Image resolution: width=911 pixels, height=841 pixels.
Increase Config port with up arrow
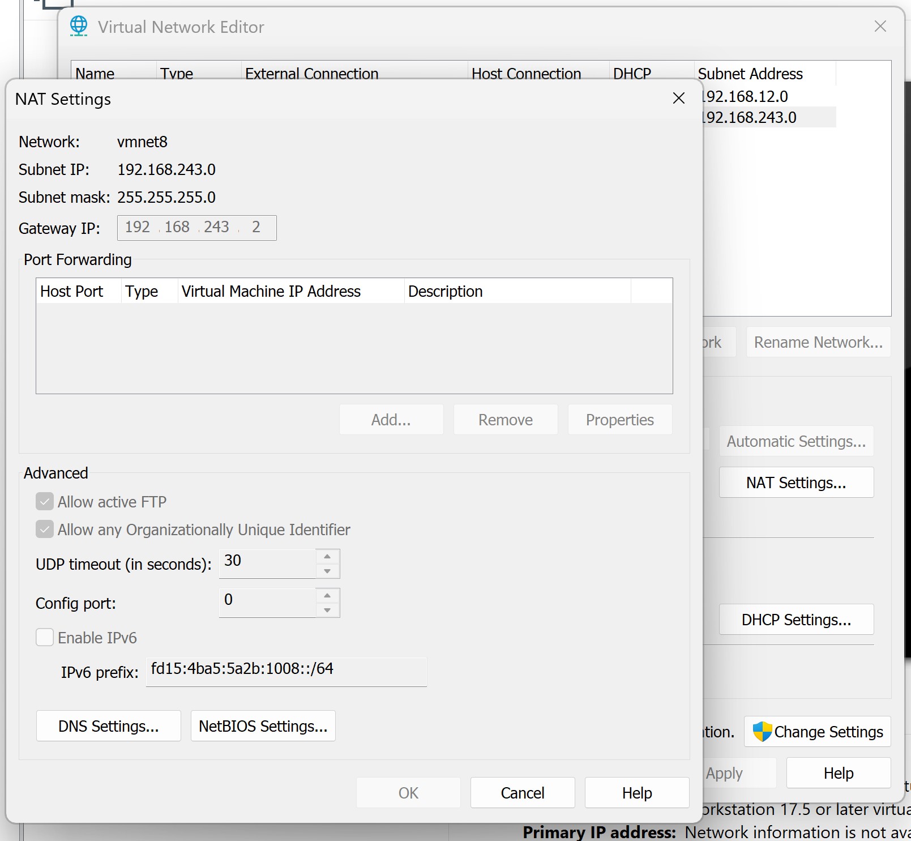tap(327, 596)
